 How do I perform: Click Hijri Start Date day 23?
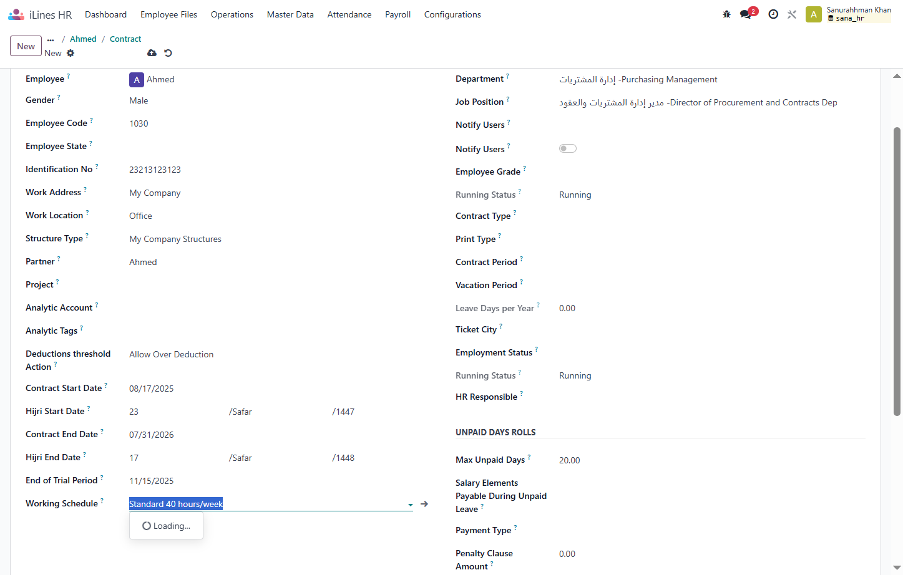pos(134,412)
